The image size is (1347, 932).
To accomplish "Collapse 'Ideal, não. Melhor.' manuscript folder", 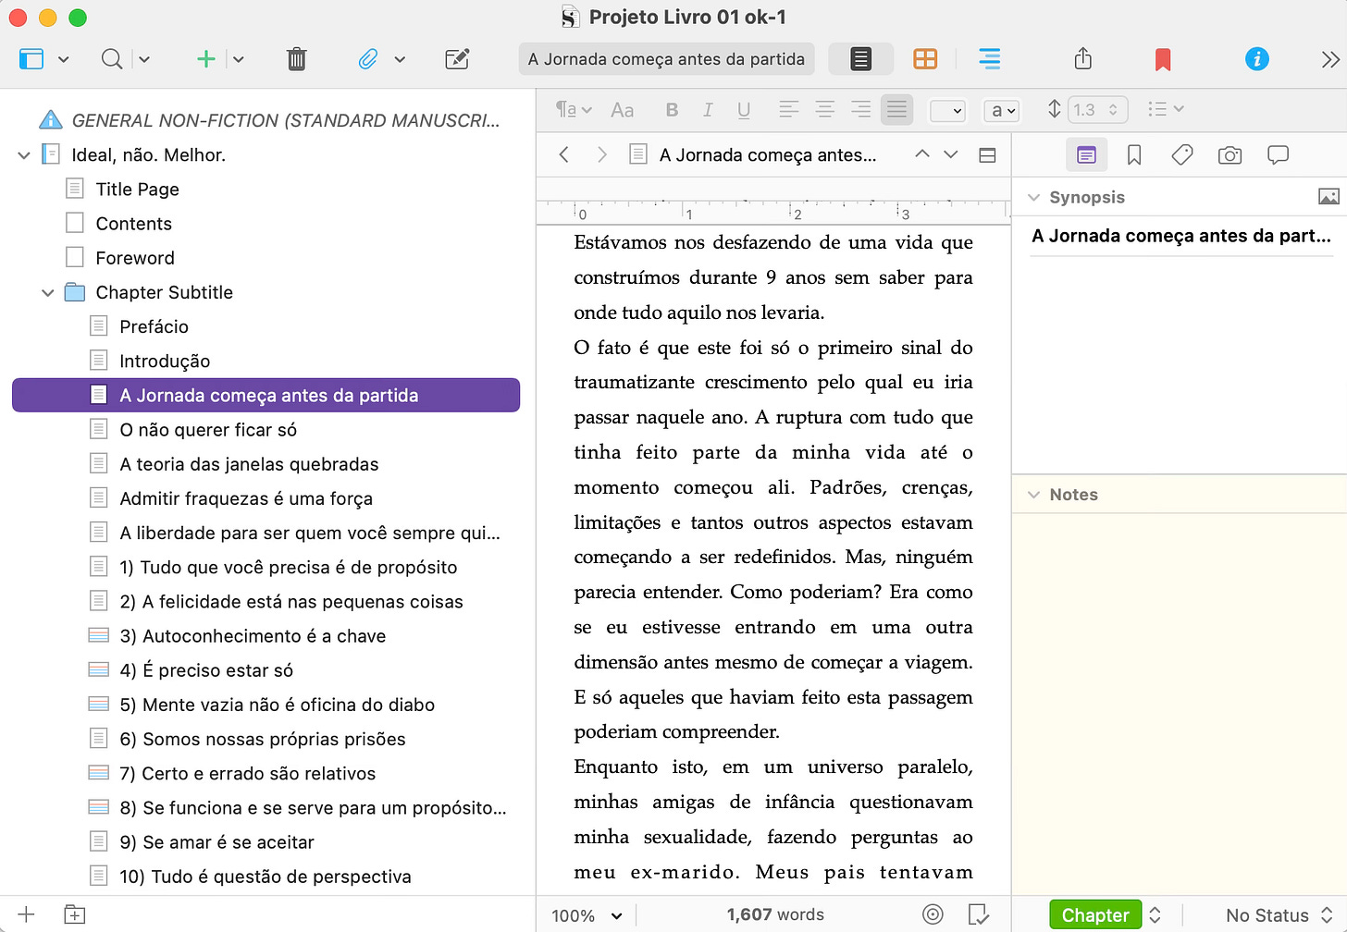I will [24, 155].
